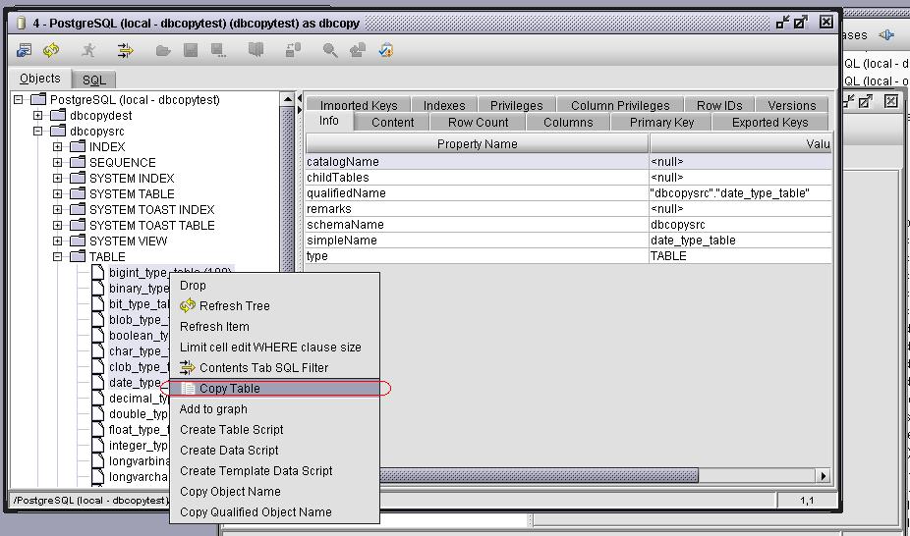The width and height of the screenshot is (910, 536).
Task: Open the Primary Key tab
Action: (x=661, y=123)
